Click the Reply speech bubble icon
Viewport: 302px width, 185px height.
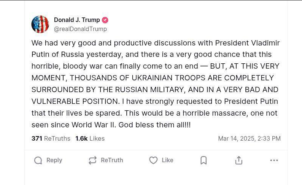(38, 160)
